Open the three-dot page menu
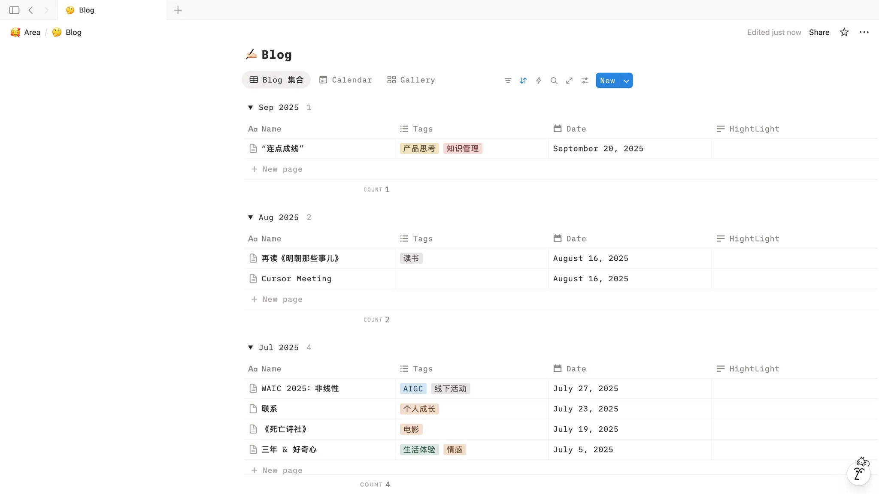The height and width of the screenshot is (494, 879). click(864, 32)
